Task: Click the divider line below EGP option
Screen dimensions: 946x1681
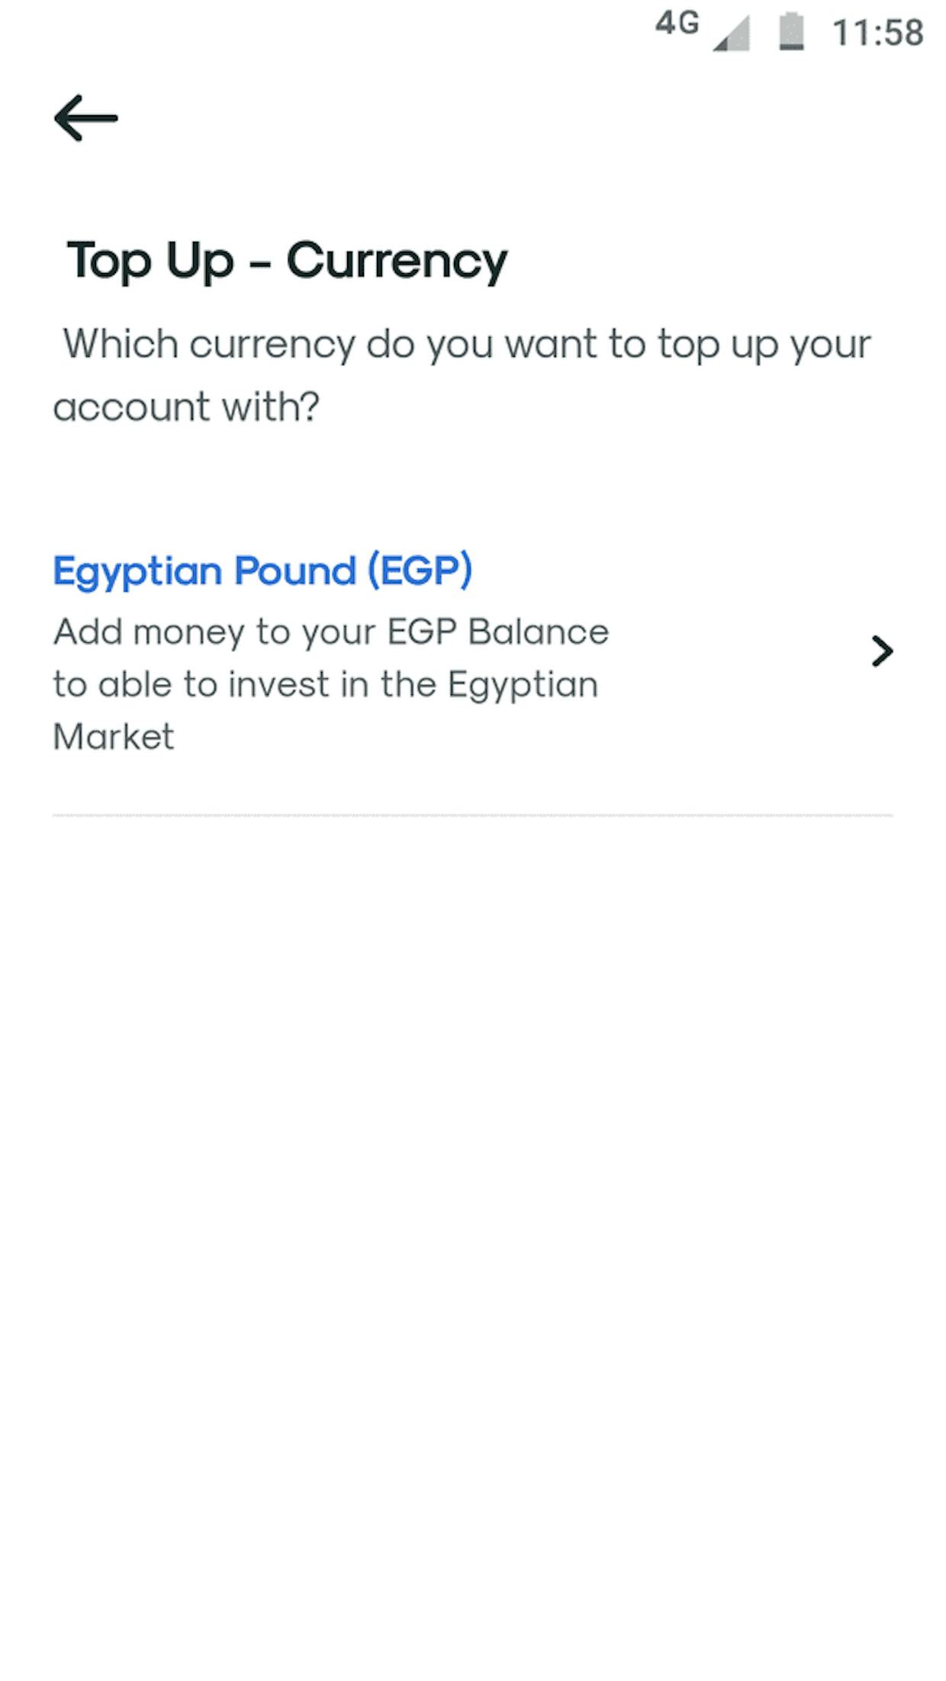Action: pyautogui.click(x=473, y=815)
